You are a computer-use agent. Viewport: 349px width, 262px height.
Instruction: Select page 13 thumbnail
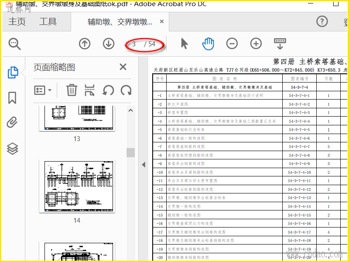coord(77,118)
